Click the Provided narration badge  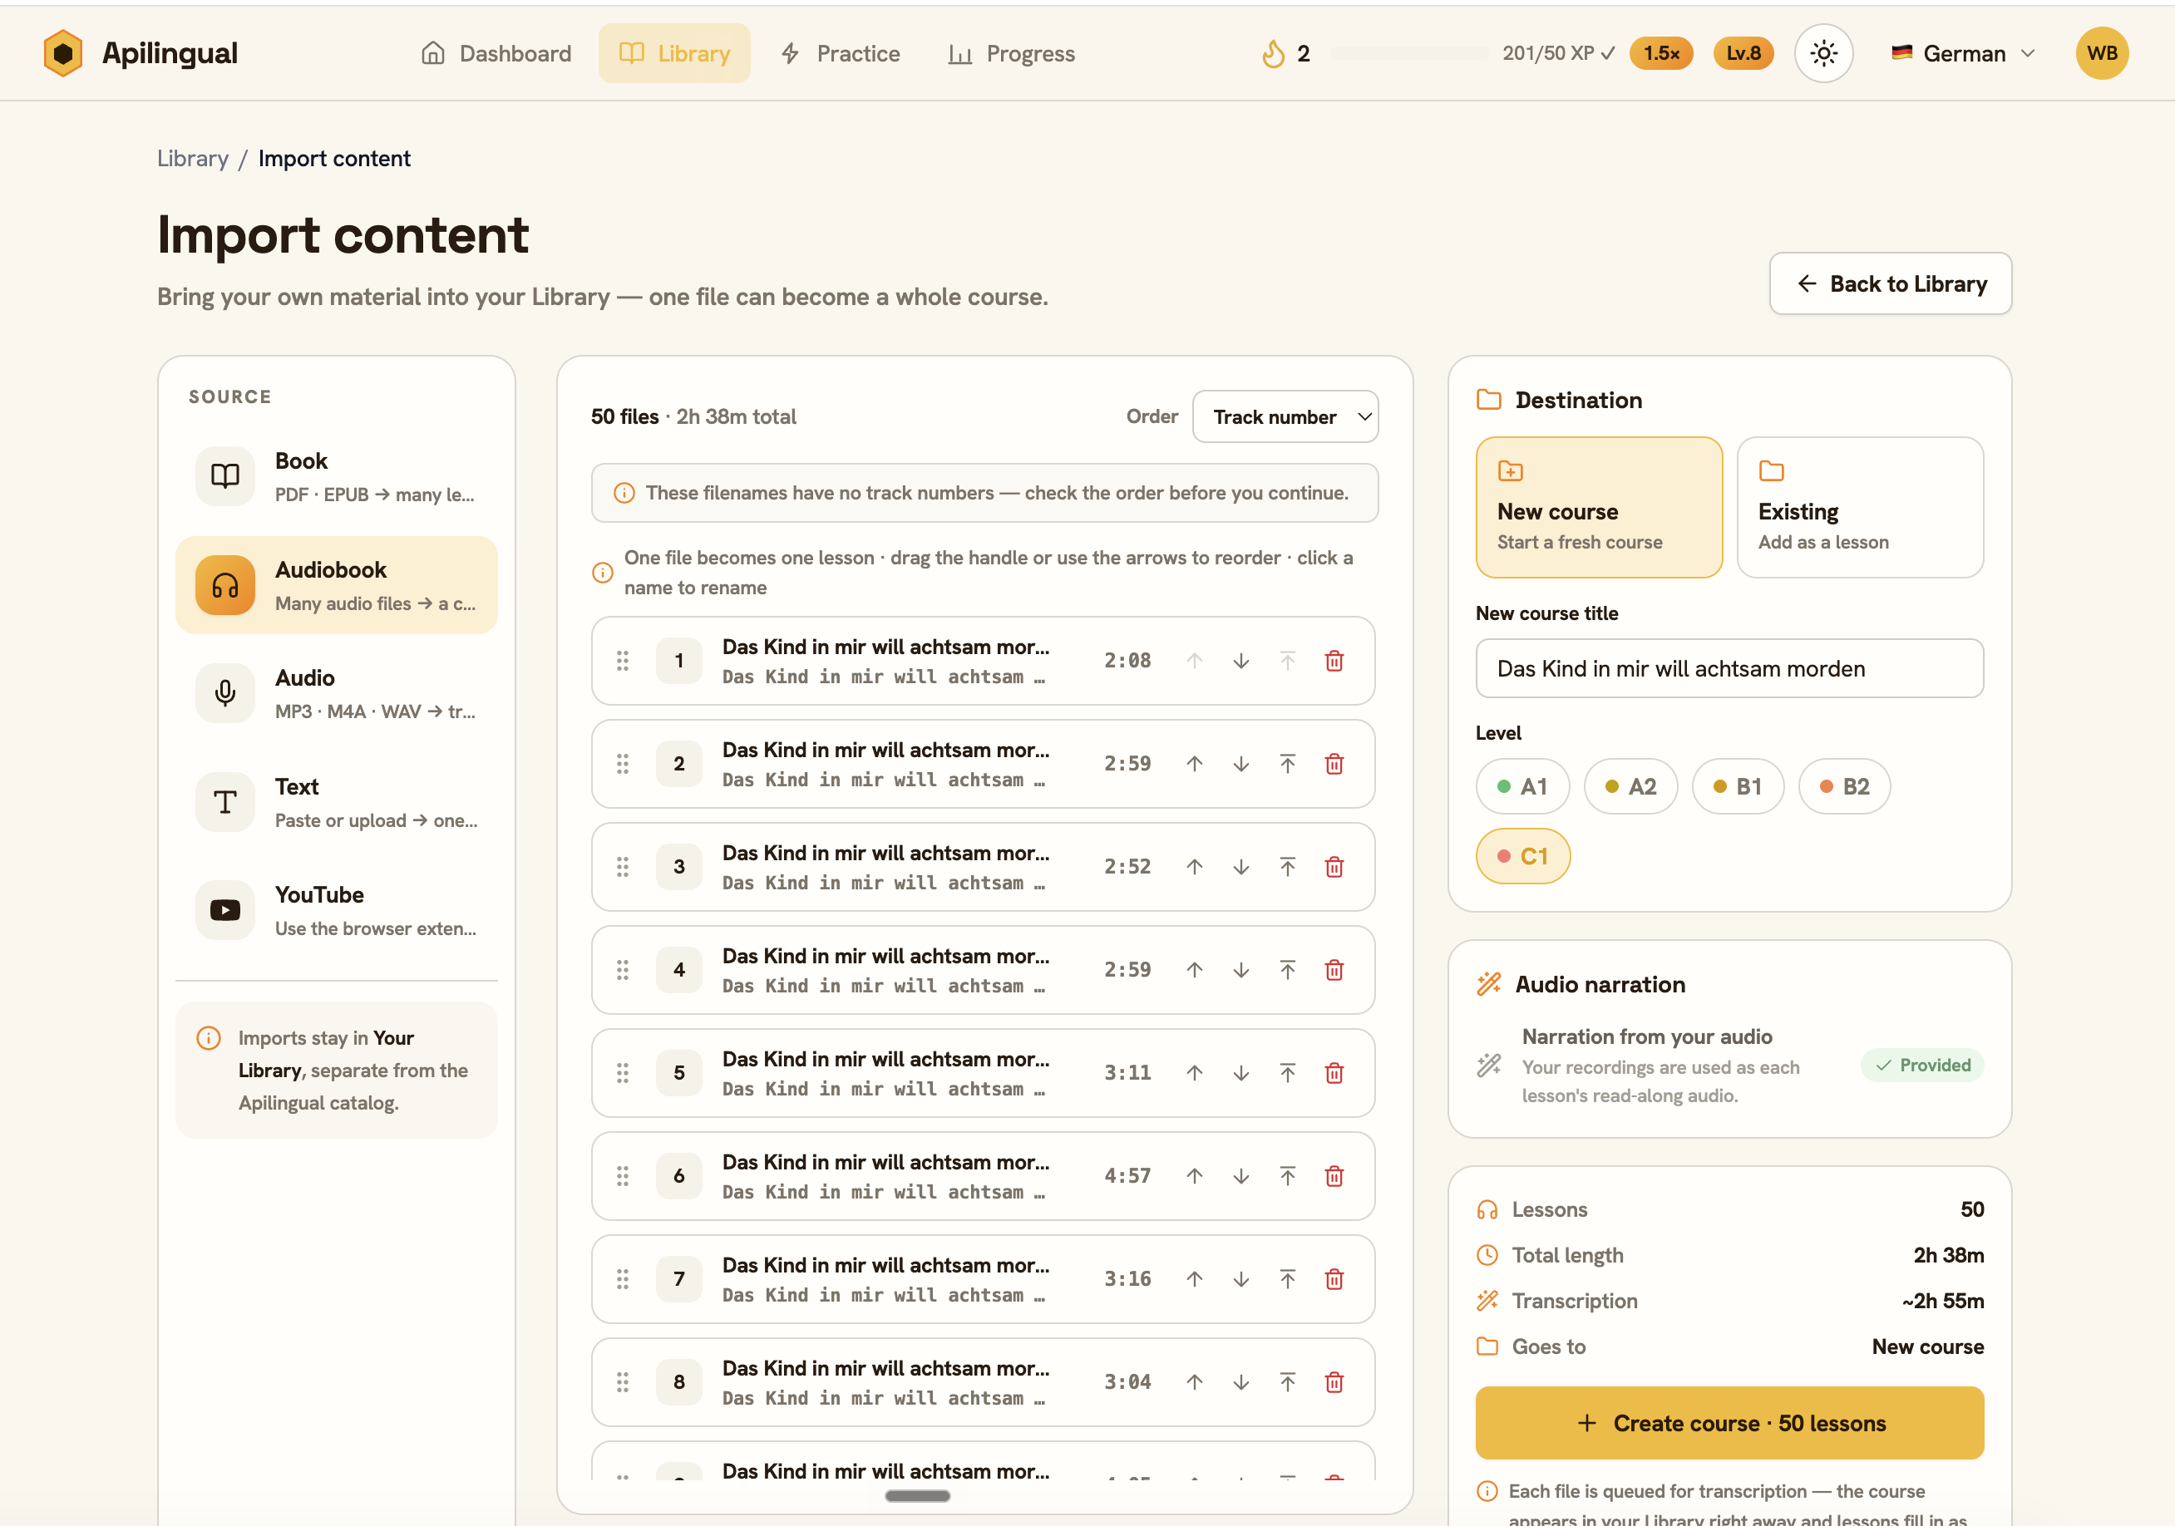tap(1922, 1066)
